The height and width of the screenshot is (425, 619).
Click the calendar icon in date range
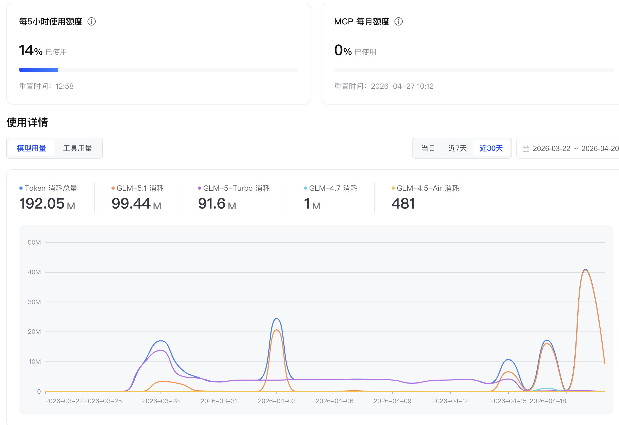[x=526, y=148]
